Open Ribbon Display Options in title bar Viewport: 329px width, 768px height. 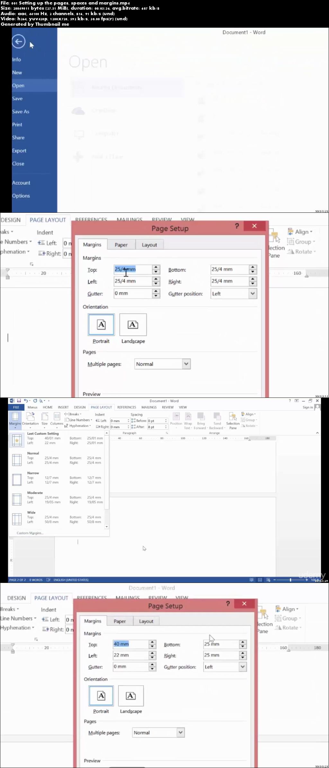click(x=297, y=401)
